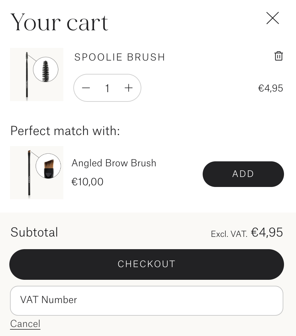Click the Subtotal label
296x336 pixels.
[x=34, y=232]
